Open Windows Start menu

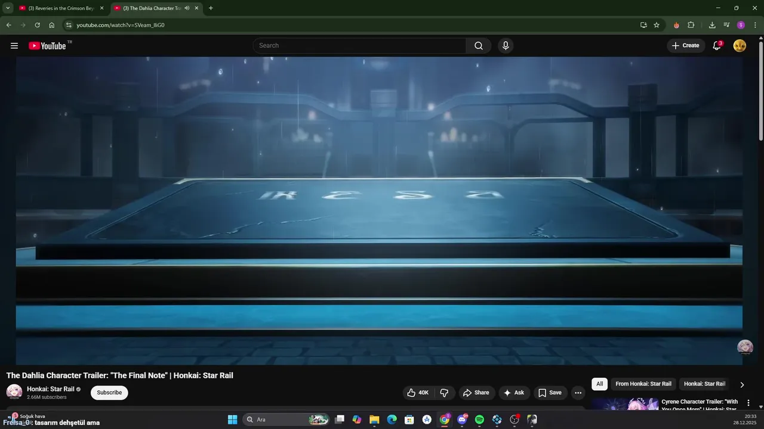point(233,419)
